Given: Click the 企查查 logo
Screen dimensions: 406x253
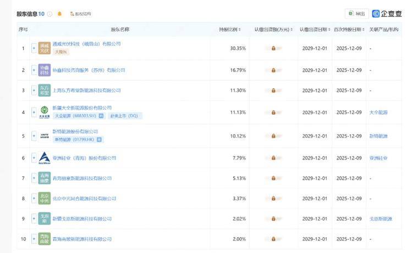Looking at the screenshot, I should pos(387,14).
